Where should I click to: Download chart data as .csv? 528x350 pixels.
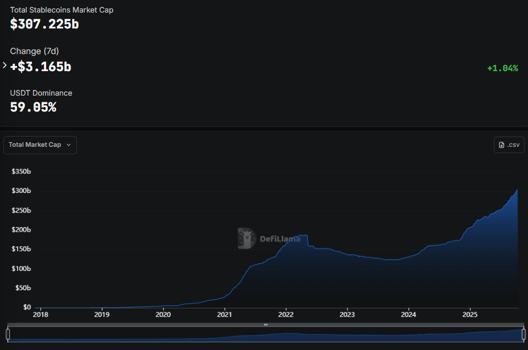point(509,145)
